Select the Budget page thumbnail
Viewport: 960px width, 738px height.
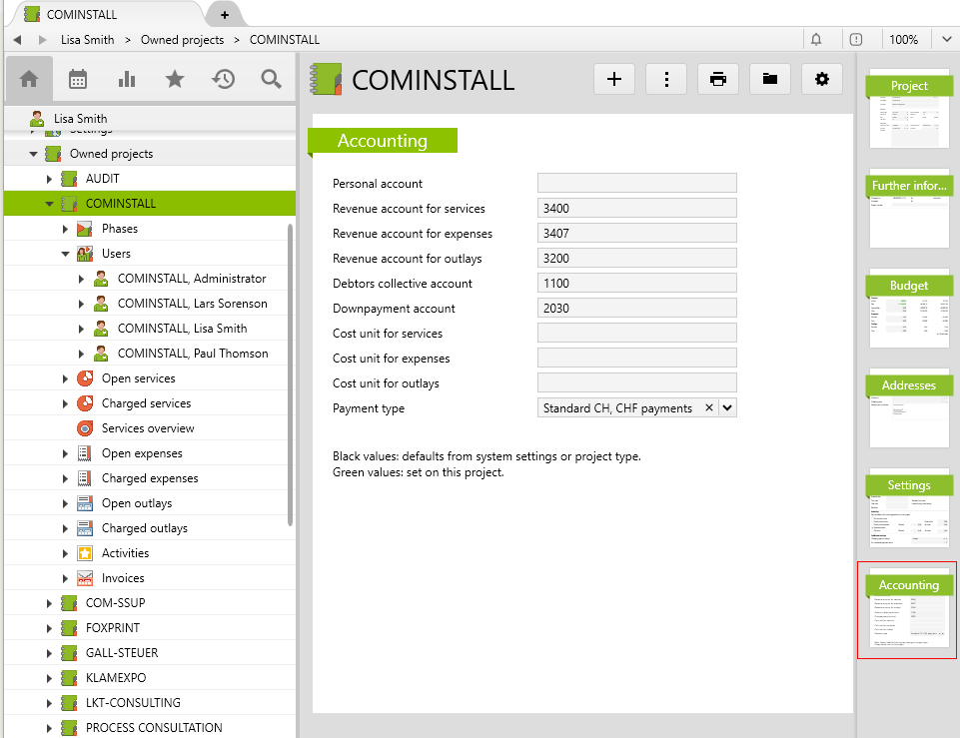coord(909,308)
